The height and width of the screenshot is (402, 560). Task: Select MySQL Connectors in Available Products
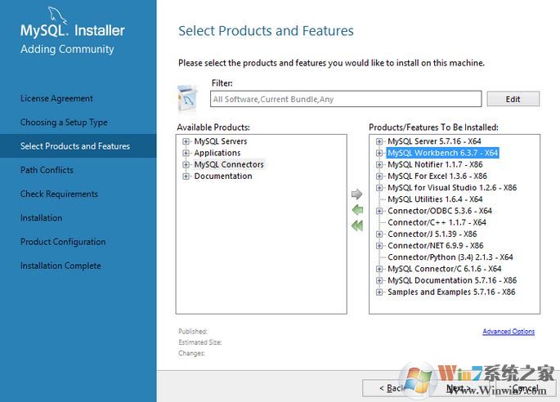click(229, 164)
